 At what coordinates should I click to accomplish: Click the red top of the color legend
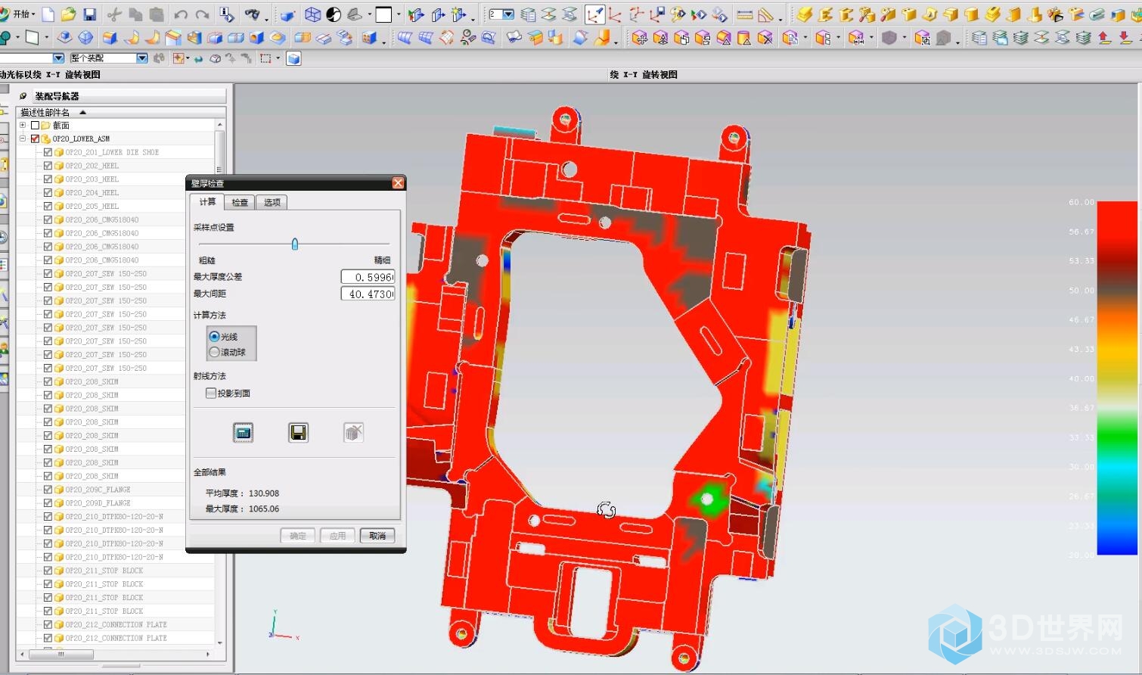tap(1117, 216)
